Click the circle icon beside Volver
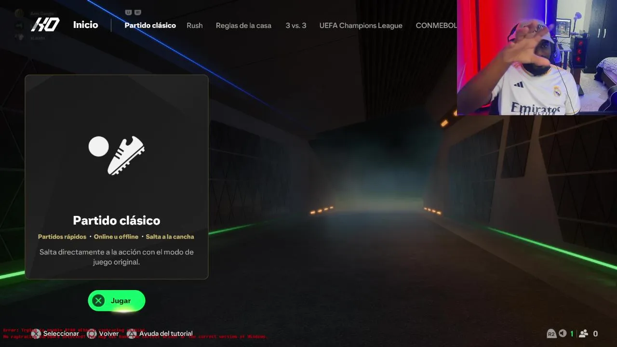The image size is (617, 347). coord(92,334)
